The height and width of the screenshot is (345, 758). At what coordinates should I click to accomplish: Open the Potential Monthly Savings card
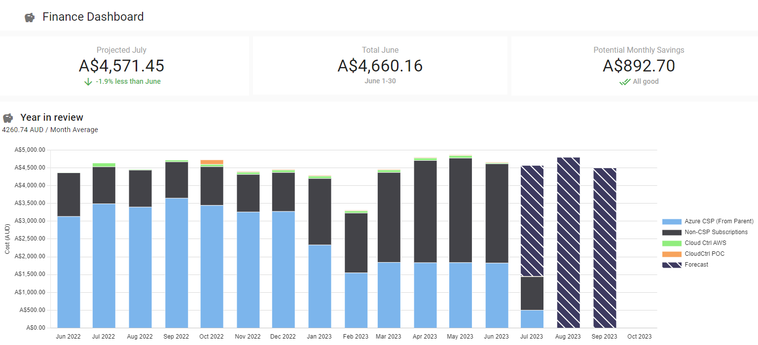(638, 66)
